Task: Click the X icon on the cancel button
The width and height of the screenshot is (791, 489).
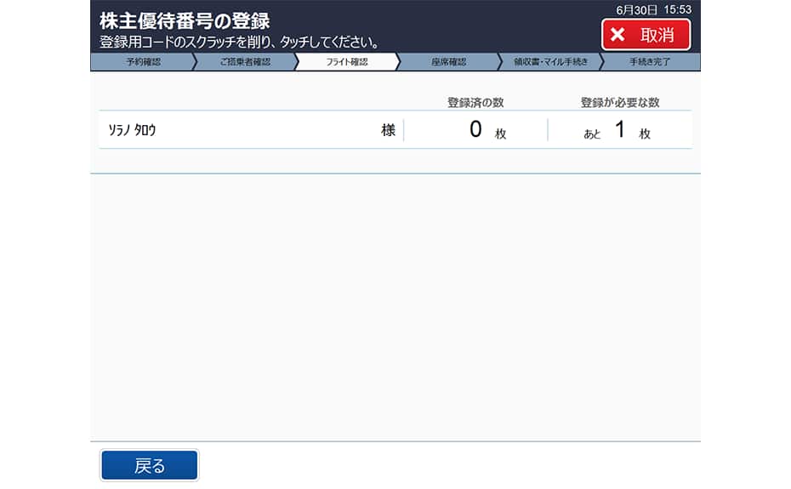Action: pyautogui.click(x=618, y=35)
